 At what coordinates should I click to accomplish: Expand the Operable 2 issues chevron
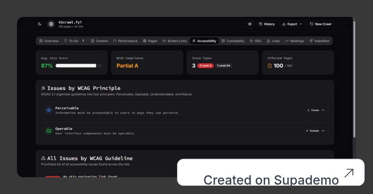tap(323, 131)
